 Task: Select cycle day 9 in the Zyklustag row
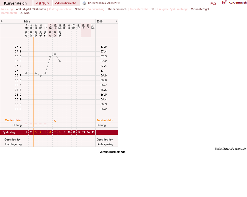pyautogui.click(x=64, y=132)
